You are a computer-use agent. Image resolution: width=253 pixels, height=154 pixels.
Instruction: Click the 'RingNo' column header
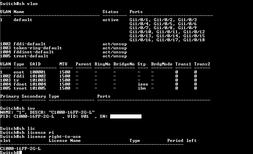pos(102,64)
